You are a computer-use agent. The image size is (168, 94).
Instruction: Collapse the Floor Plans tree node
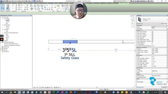click(x=3, y=19)
